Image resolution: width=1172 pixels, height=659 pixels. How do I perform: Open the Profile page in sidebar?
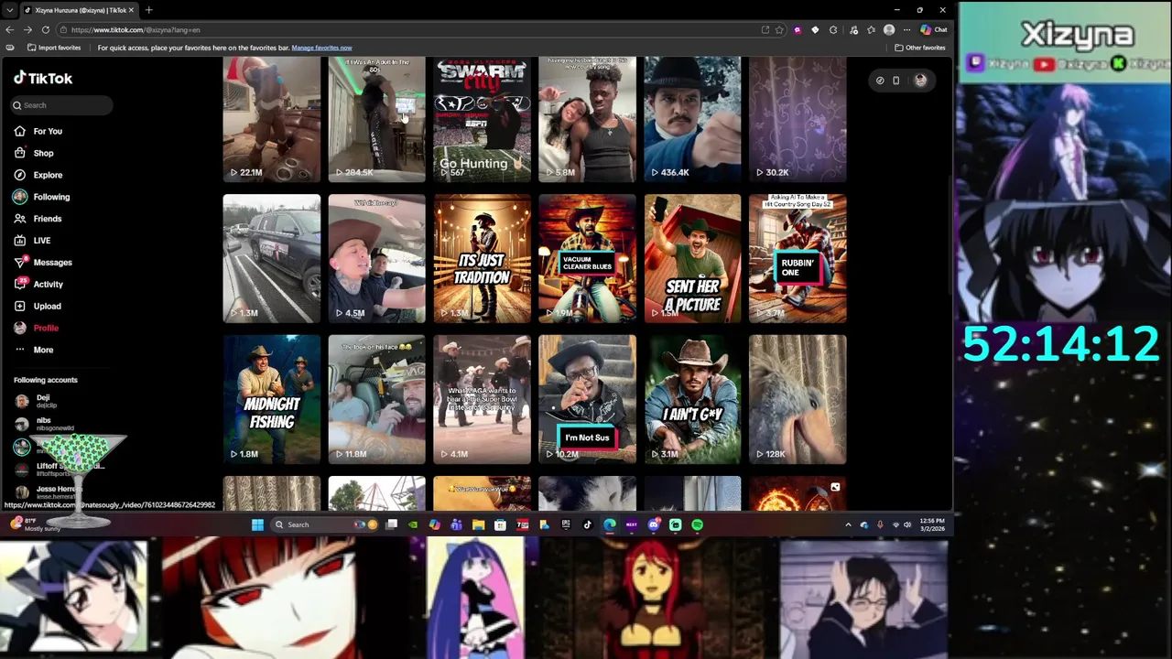coord(37,328)
